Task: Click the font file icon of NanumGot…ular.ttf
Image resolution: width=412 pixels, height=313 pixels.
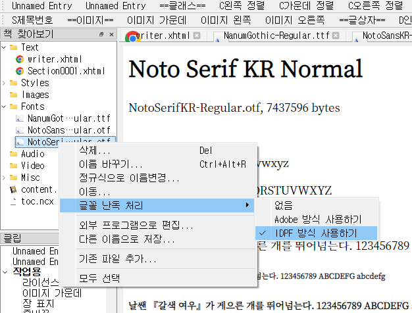Action: [20, 118]
